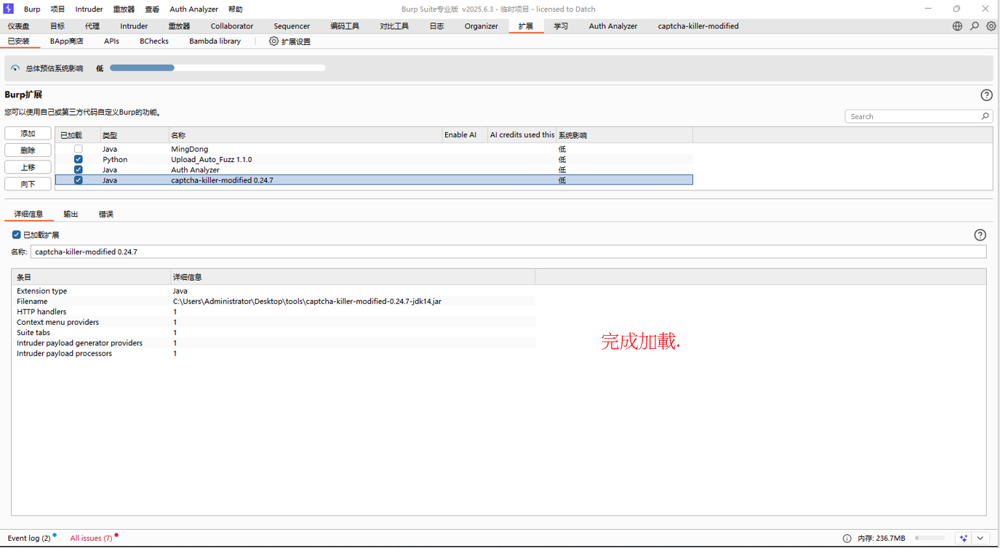Click the help icon next to Burp扩展
The height and width of the screenshot is (548, 1000).
[x=986, y=95]
